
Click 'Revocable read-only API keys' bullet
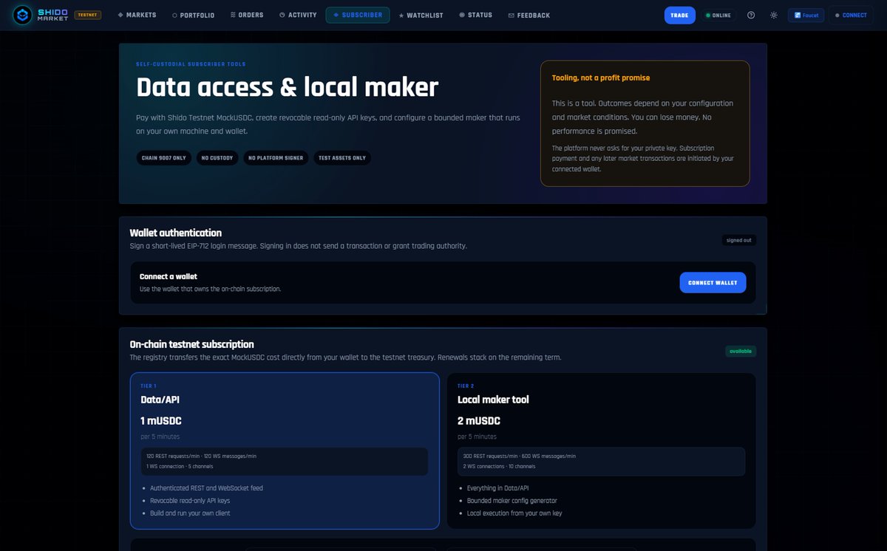[x=190, y=501]
